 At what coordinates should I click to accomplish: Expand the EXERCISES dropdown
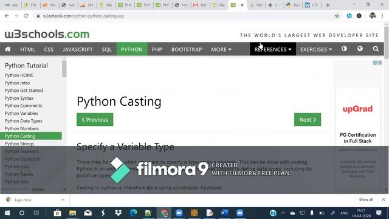point(316,49)
